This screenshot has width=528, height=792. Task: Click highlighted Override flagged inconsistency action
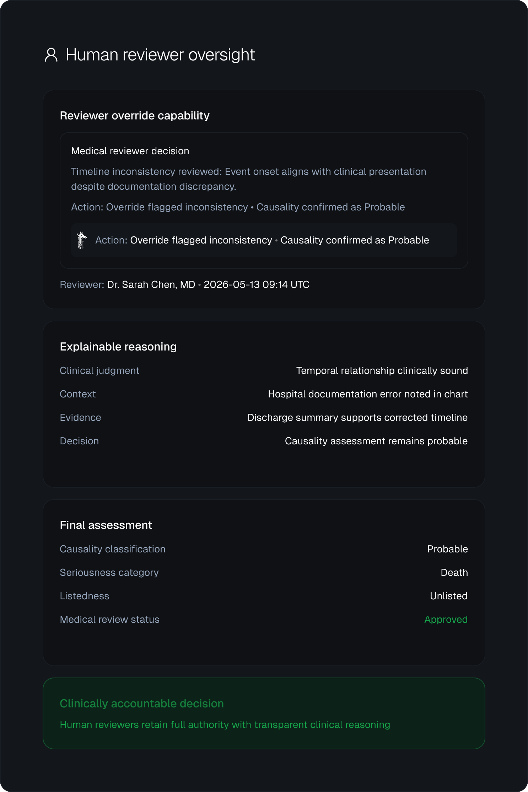[x=201, y=240]
